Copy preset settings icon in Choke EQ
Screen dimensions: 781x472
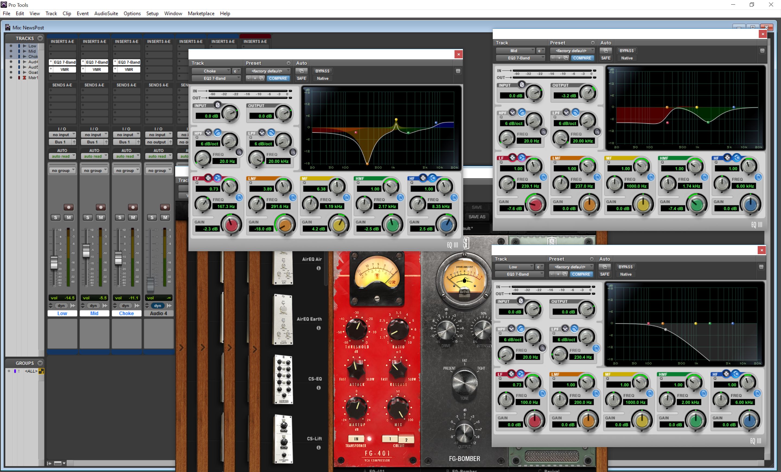[x=262, y=78]
